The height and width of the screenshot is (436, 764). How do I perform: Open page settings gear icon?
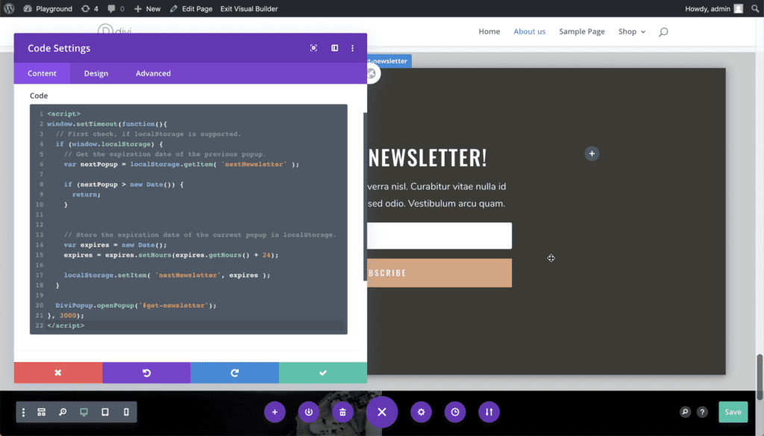(x=421, y=412)
